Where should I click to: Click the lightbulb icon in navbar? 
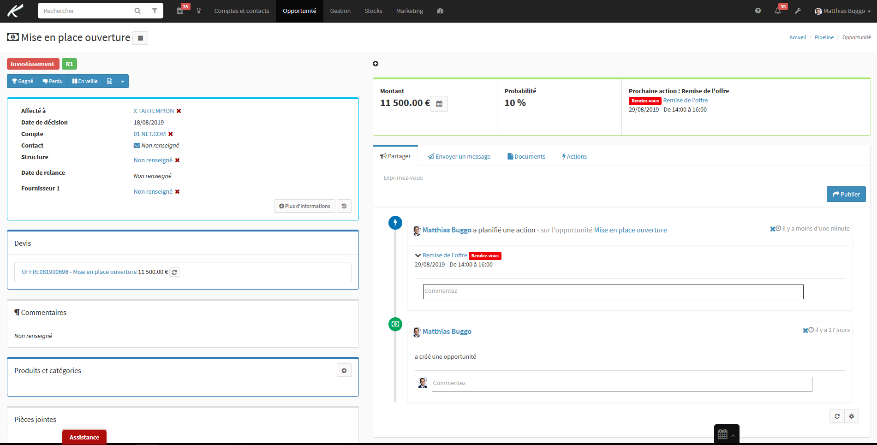coord(199,11)
